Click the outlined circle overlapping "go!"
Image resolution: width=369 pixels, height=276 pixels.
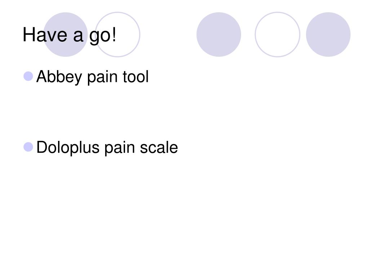coord(118,34)
